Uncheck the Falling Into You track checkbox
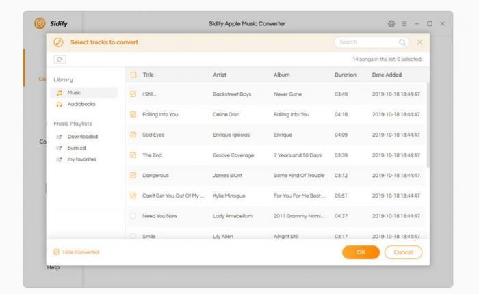This screenshot has height=294, width=479. click(x=133, y=114)
